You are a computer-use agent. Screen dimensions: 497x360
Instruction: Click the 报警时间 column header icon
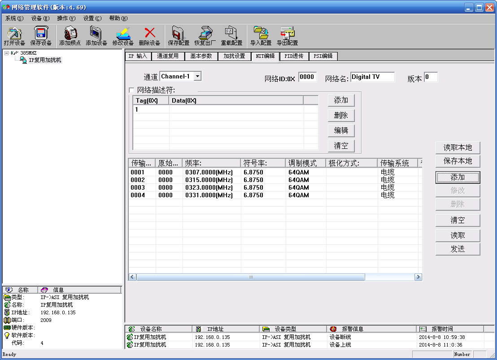(423, 329)
